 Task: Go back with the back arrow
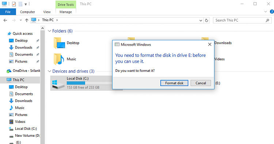pos(5,20)
